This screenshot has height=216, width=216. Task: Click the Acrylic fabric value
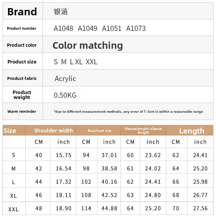[x=65, y=78]
